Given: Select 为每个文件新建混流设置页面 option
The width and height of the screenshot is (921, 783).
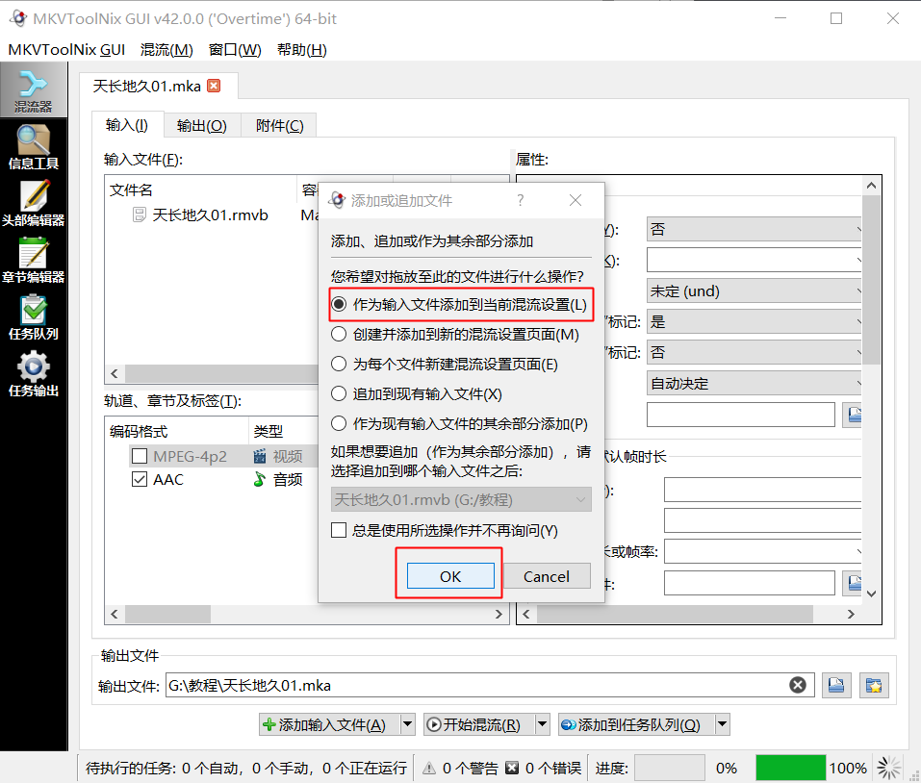Looking at the screenshot, I should (x=445, y=365).
